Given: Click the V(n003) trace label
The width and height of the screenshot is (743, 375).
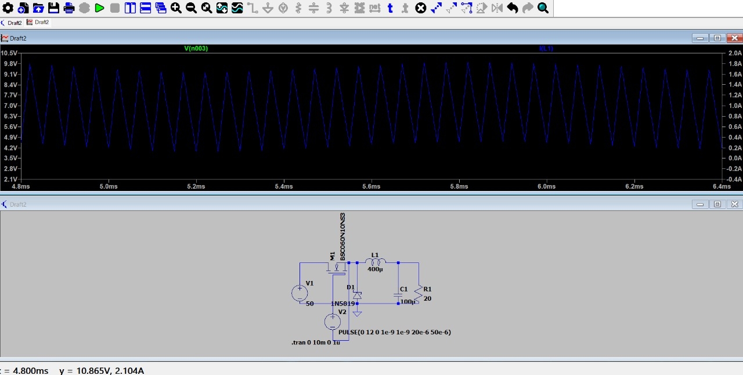Looking at the screenshot, I should tap(196, 49).
